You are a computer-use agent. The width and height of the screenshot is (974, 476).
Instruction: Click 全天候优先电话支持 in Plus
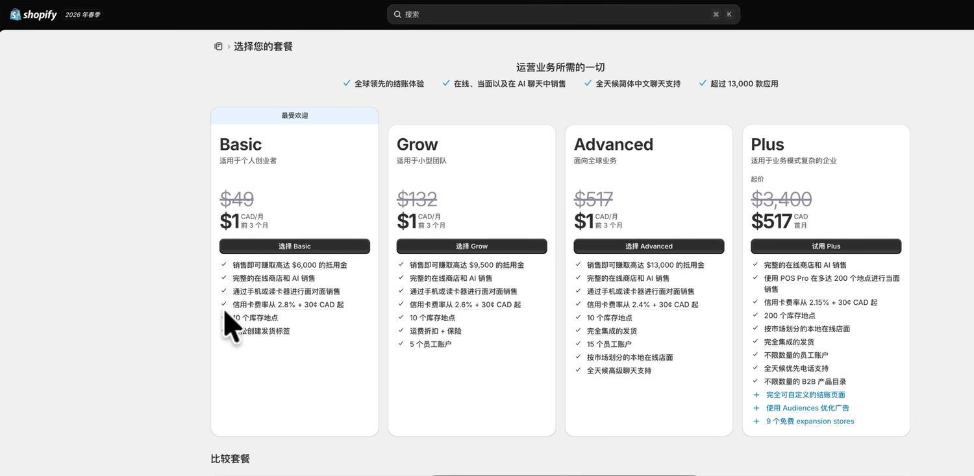click(796, 368)
